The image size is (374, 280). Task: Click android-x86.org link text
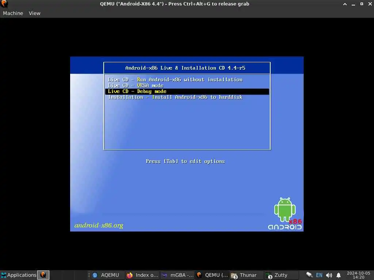[x=99, y=225]
